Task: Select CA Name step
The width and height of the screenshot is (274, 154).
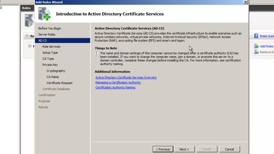Action: coord(53,77)
